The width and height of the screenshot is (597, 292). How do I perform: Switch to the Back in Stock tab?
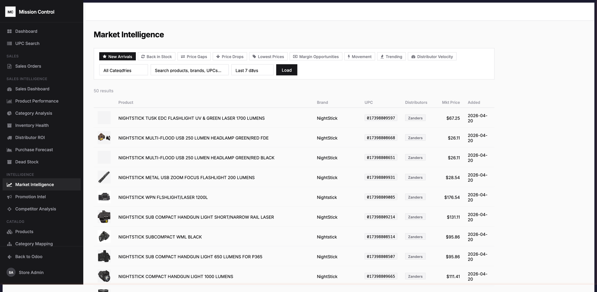tap(156, 56)
